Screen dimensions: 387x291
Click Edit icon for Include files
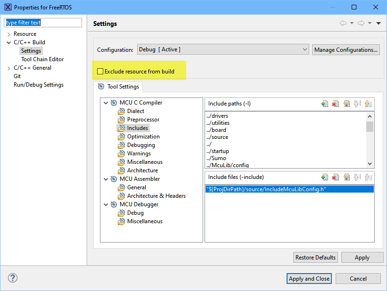pyautogui.click(x=346, y=177)
